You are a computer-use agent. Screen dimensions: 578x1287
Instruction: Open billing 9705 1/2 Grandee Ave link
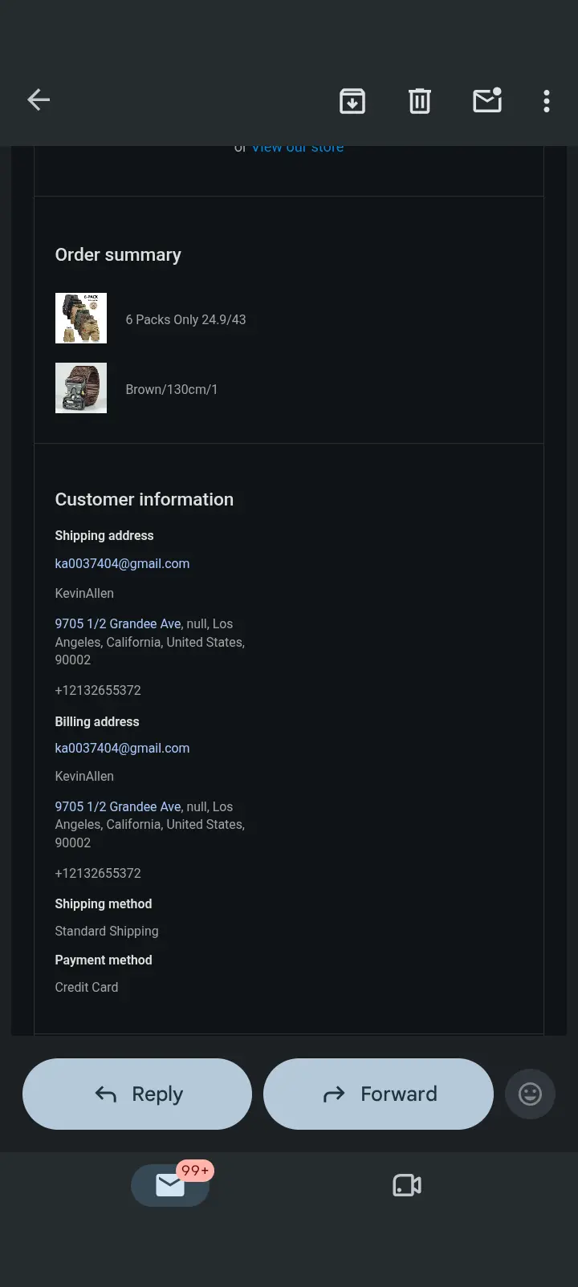tap(118, 806)
